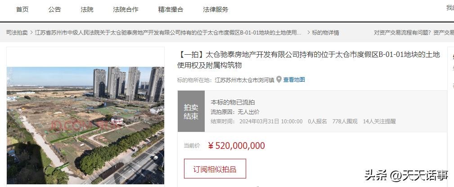
Task: Go to the 首页 menu item
Action: pyautogui.click(x=22, y=9)
